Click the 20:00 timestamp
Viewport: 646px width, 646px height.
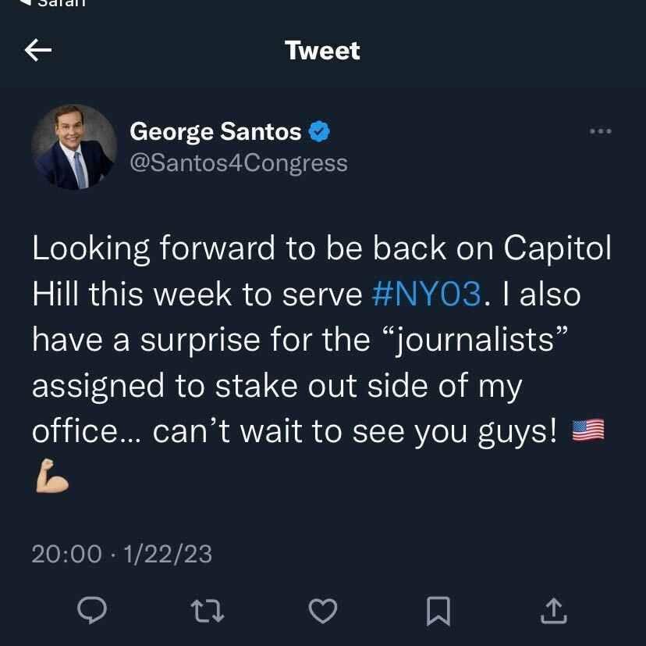[x=66, y=554]
